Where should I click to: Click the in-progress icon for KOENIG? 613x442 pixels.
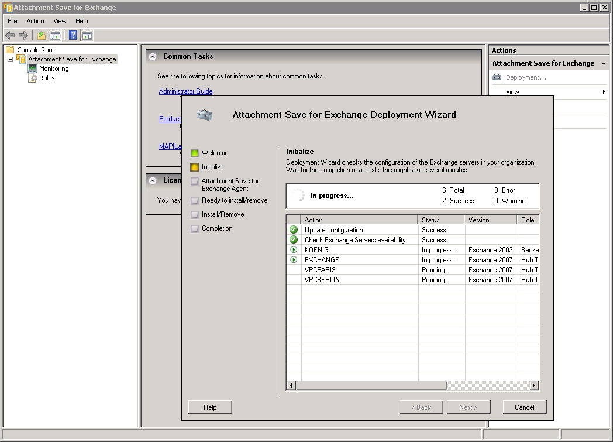pyautogui.click(x=294, y=249)
